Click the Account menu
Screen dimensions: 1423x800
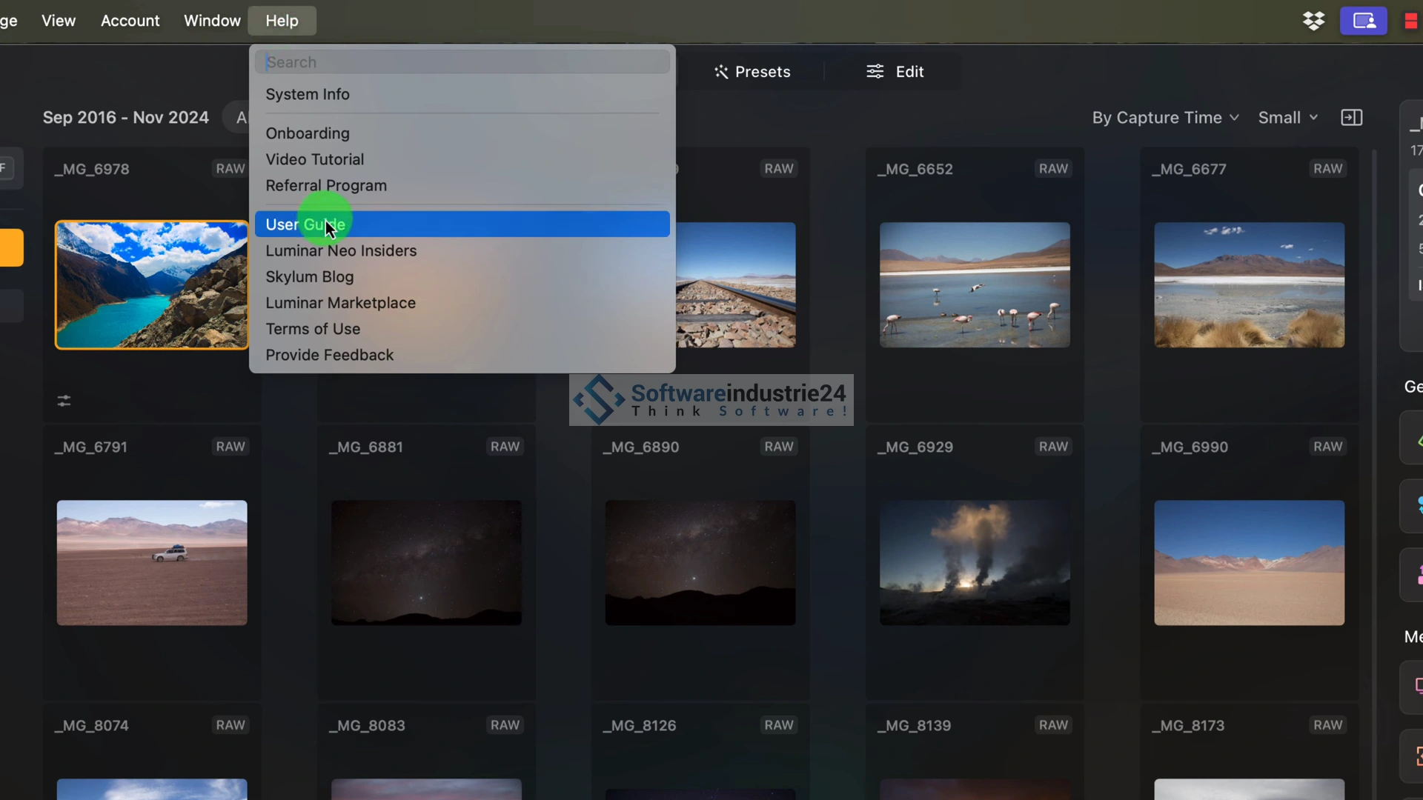[x=130, y=21]
